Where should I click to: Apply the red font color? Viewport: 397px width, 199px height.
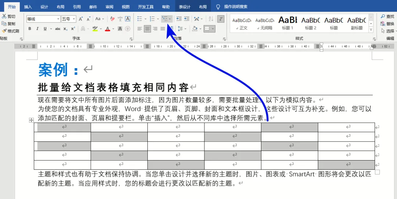coord(107,29)
